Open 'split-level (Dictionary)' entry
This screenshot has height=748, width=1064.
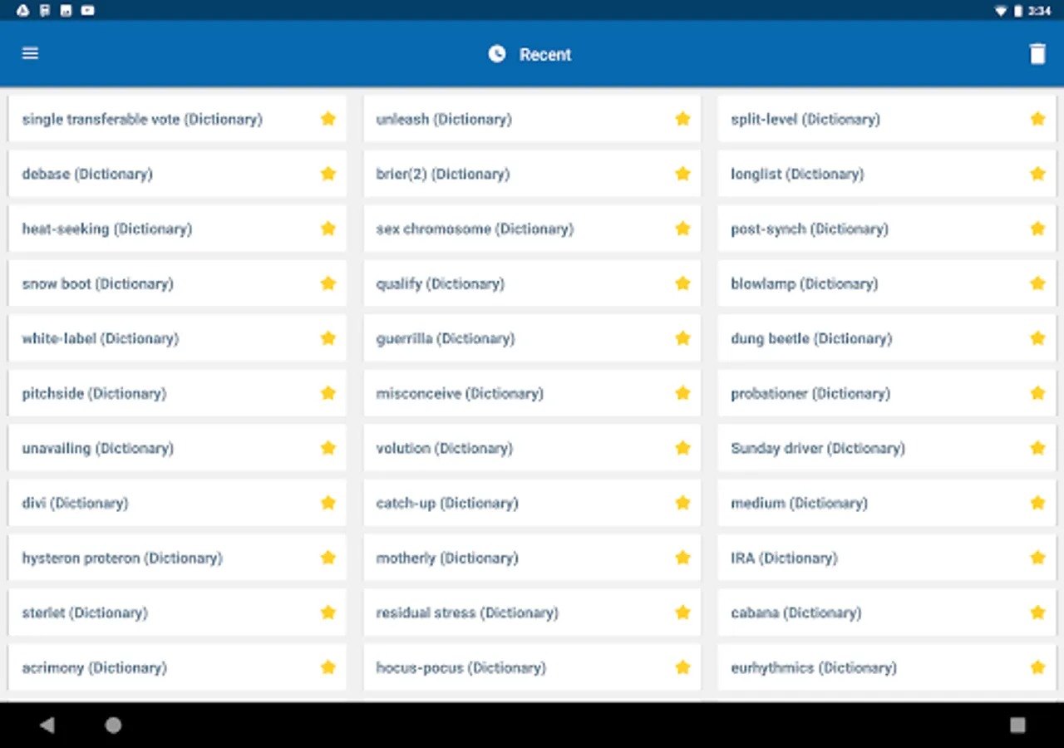point(887,119)
